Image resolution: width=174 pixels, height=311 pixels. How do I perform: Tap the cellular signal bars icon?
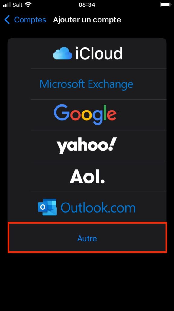[7, 5]
